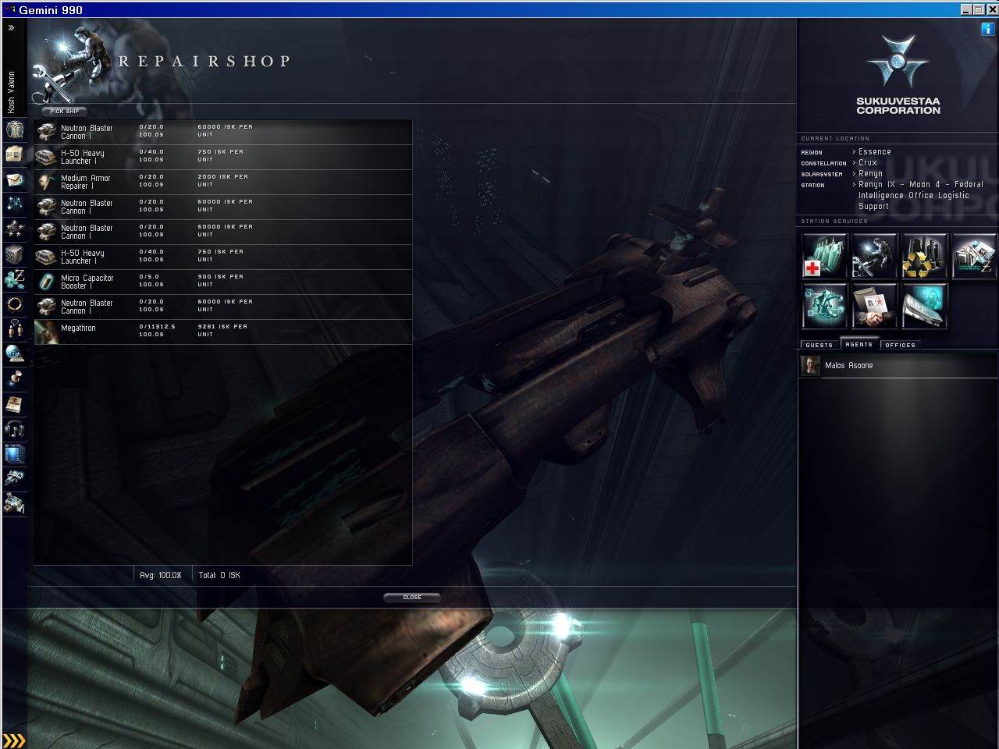Select agent Malos Asoone

(898, 366)
